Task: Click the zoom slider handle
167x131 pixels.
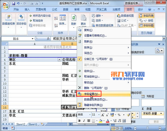Action: 147,128
